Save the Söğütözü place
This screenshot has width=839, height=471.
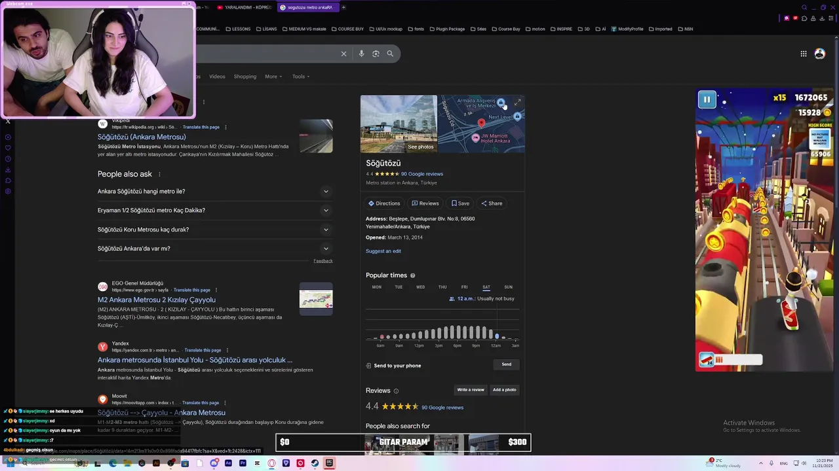[460, 203]
